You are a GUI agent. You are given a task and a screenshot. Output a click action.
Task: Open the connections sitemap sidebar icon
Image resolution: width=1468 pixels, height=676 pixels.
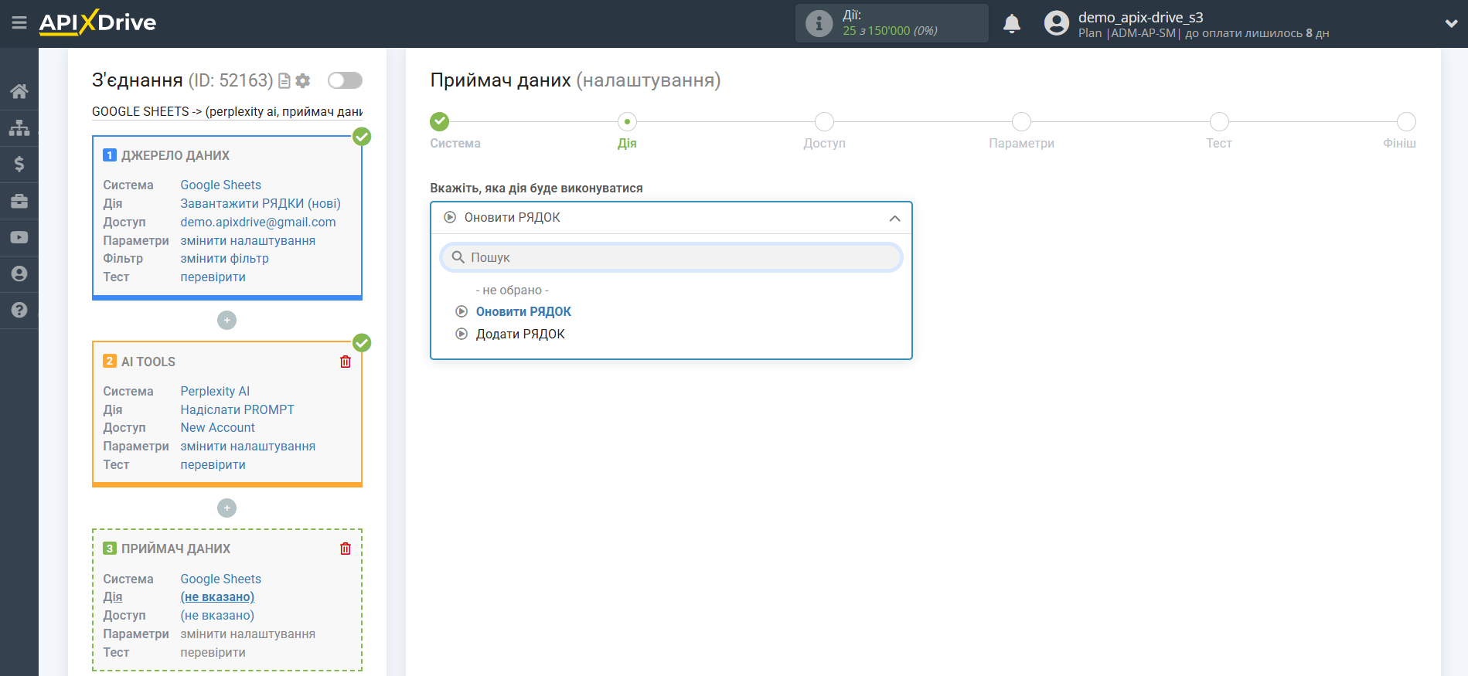tap(19, 127)
